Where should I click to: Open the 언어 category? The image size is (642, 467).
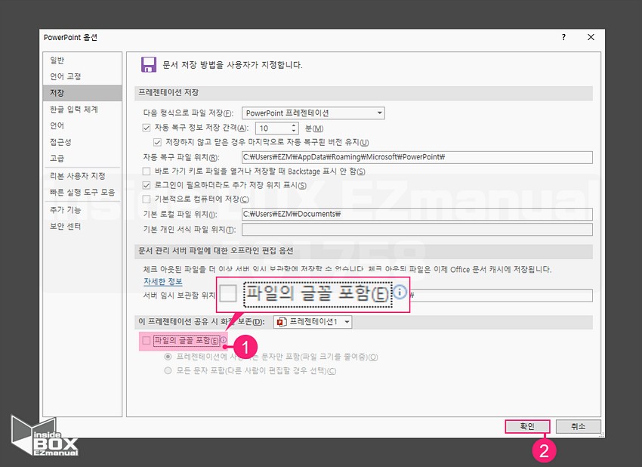pyautogui.click(x=82, y=125)
